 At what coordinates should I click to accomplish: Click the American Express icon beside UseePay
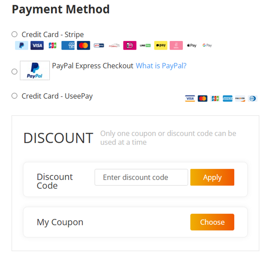click(x=227, y=99)
